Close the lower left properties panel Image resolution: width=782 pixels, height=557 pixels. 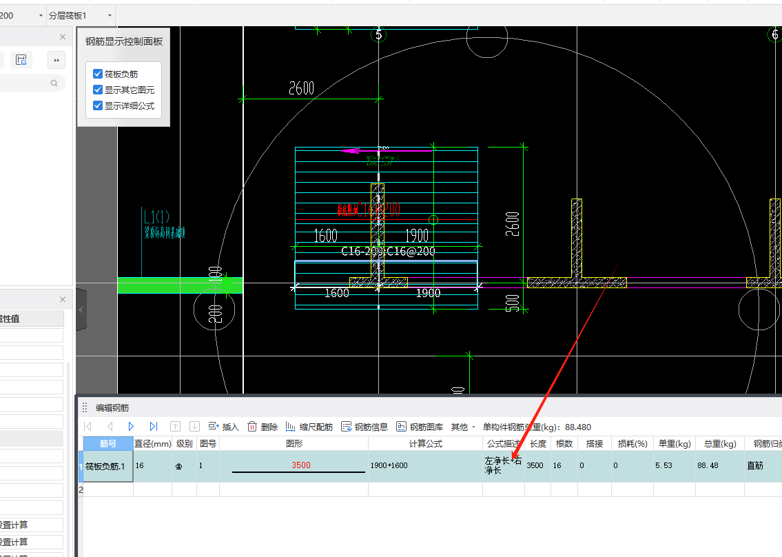[62, 299]
